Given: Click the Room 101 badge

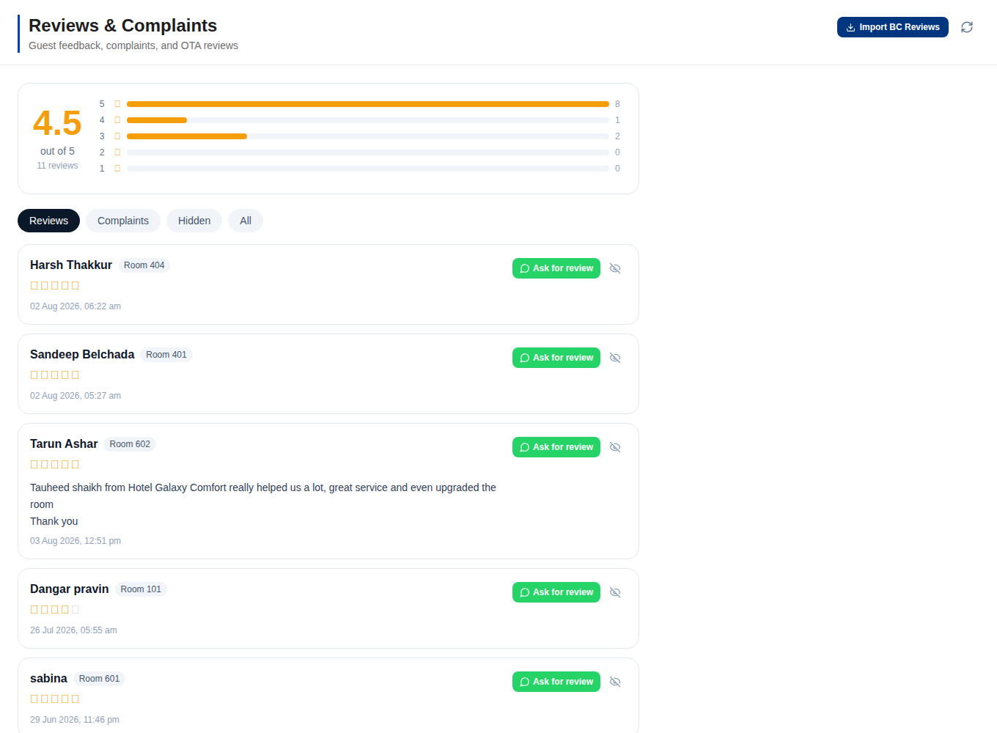Looking at the screenshot, I should [141, 589].
